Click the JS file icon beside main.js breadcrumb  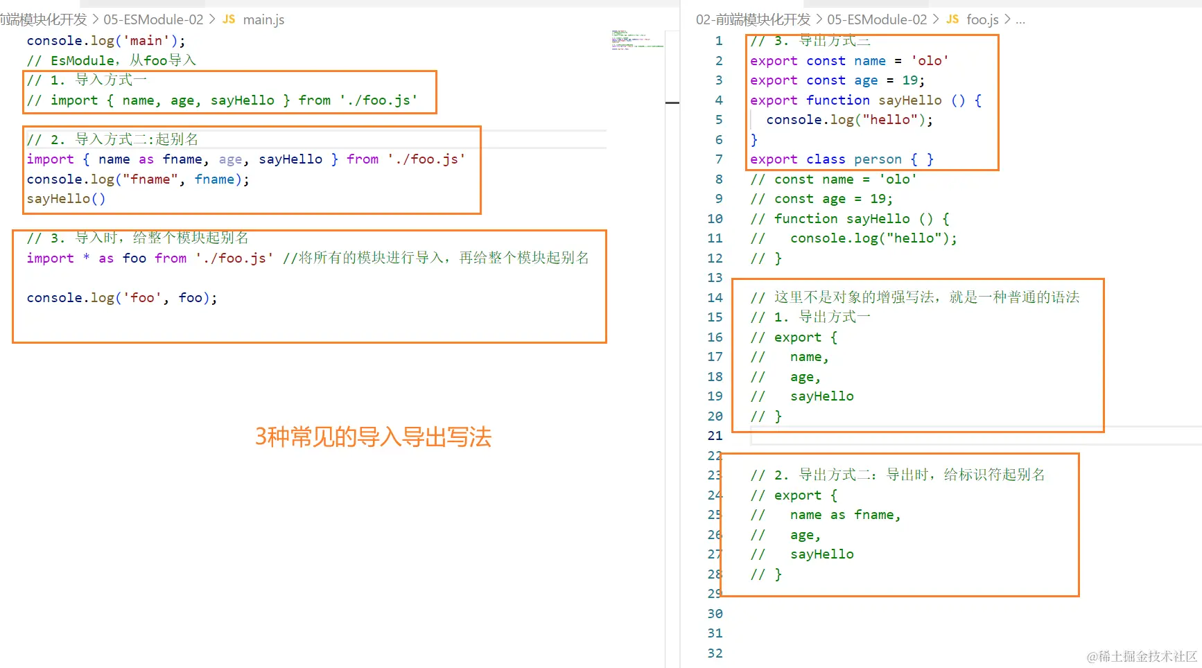click(229, 19)
